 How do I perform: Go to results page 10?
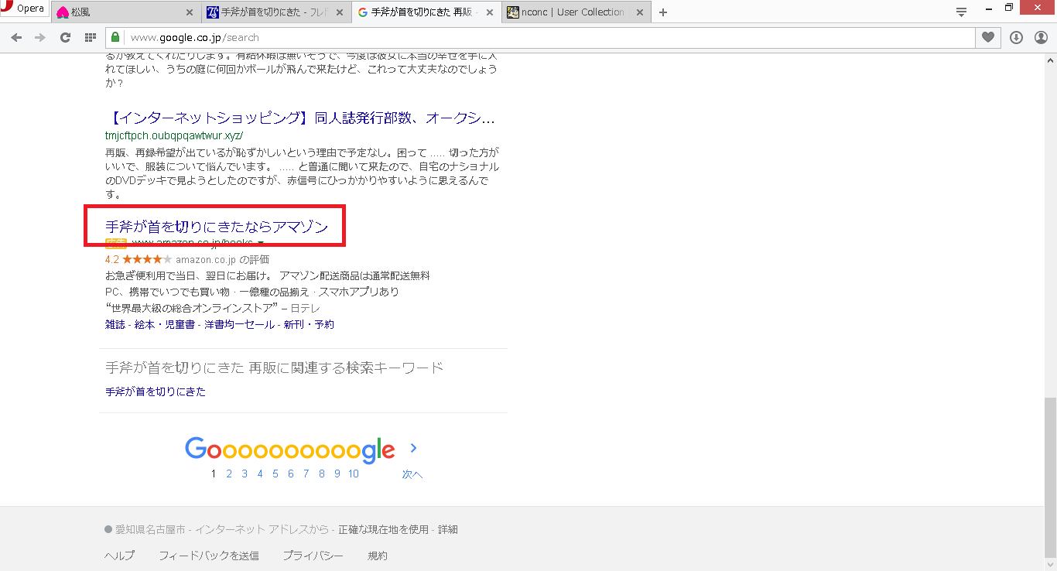(354, 474)
